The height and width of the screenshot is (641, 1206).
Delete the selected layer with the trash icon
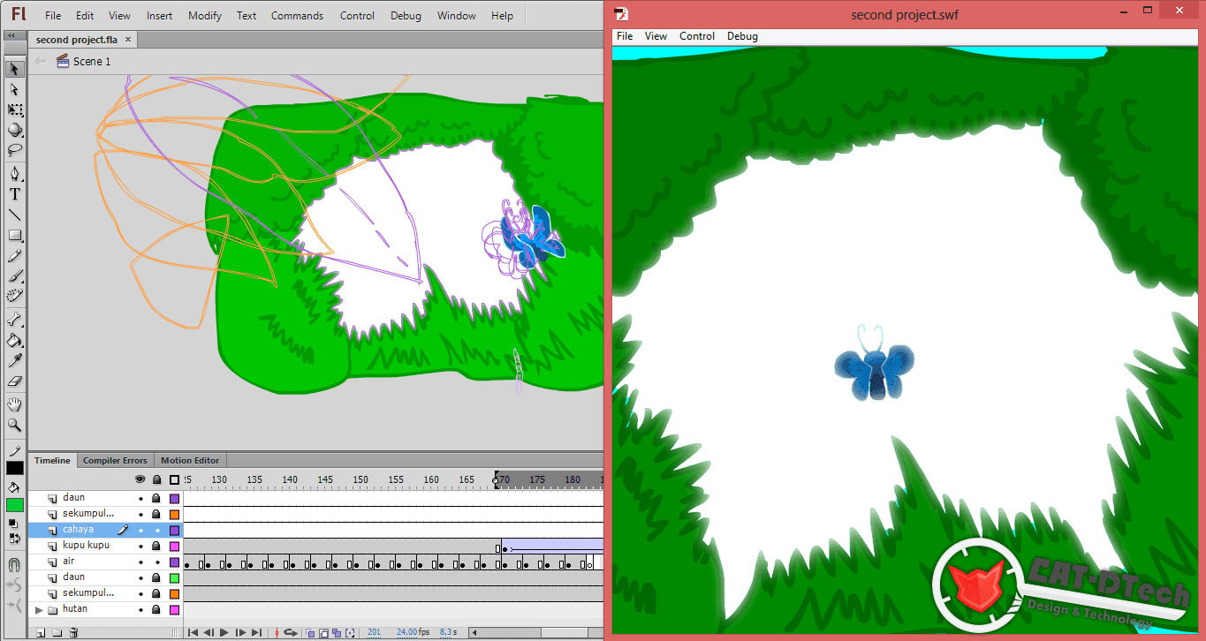click(x=73, y=632)
